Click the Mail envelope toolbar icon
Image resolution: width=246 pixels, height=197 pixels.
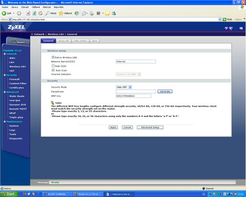pyautogui.click(x=84, y=13)
